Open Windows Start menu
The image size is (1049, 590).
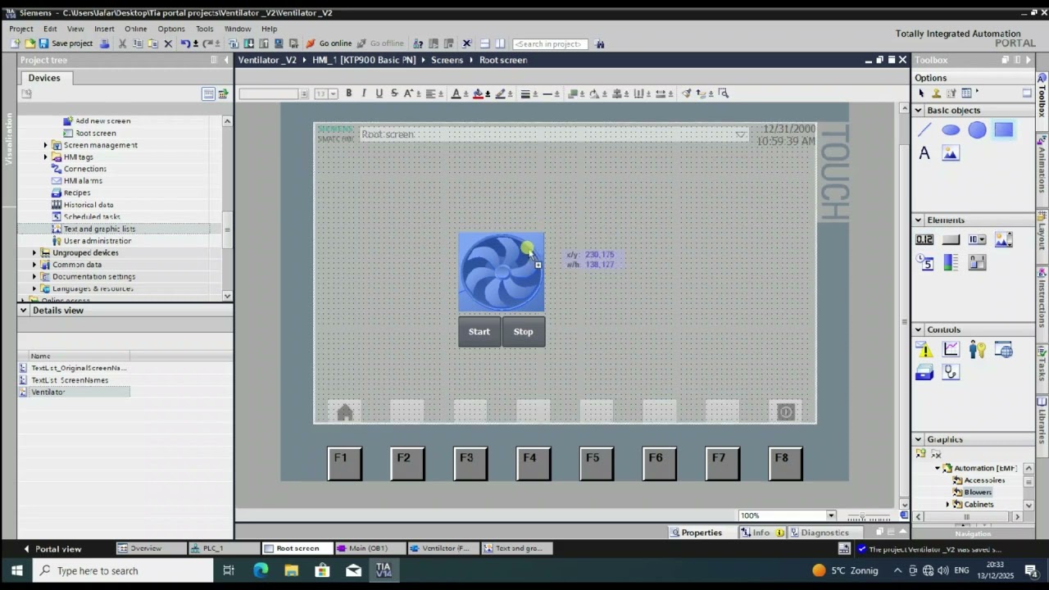pyautogui.click(x=16, y=571)
